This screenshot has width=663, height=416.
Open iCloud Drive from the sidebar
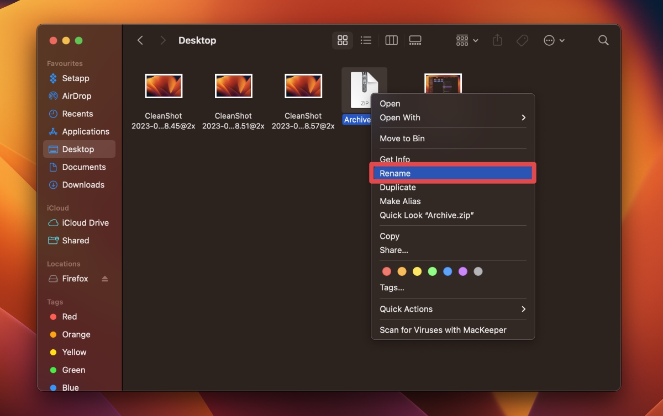point(83,223)
